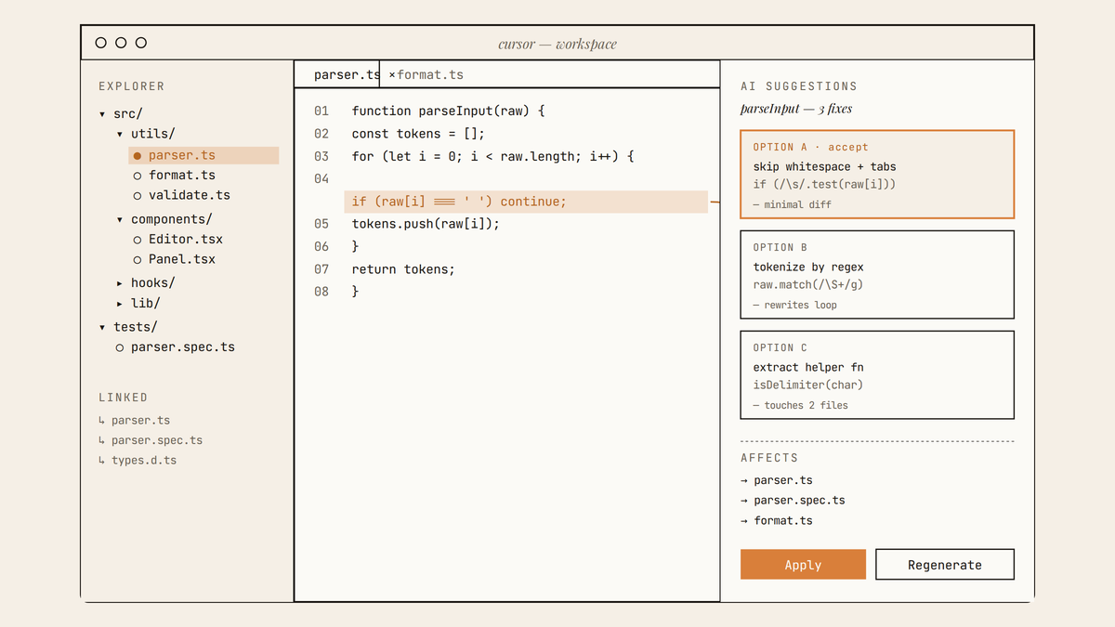Collapse the utils/ folder
The image size is (1115, 627).
coord(148,135)
